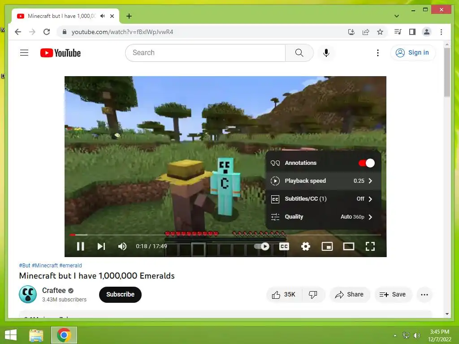Image resolution: width=459 pixels, height=344 pixels.
Task: Show hidden system tray icons
Action: [395, 335]
